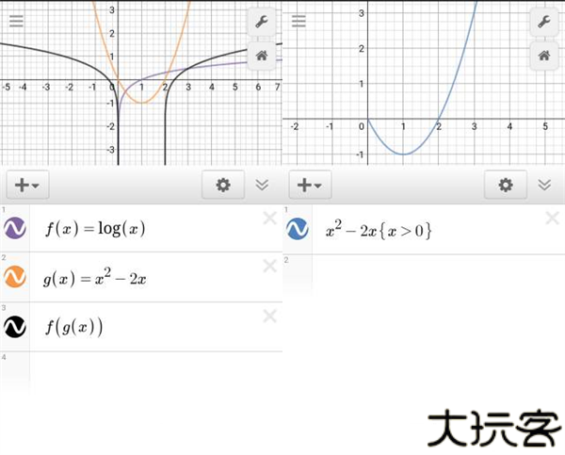Toggle visibility of orange g(x) graph
565x455 pixels.
[x=15, y=277]
